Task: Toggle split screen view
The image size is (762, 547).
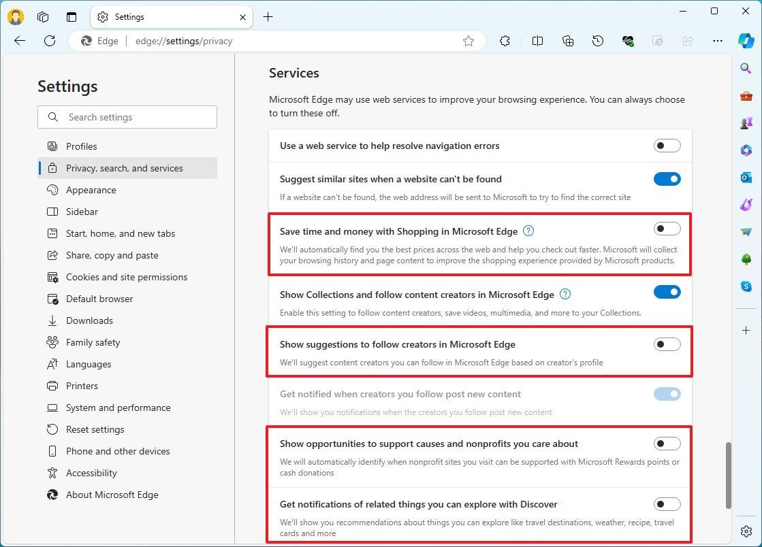Action: pyautogui.click(x=537, y=41)
